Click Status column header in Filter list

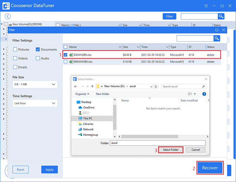pos(211,47)
